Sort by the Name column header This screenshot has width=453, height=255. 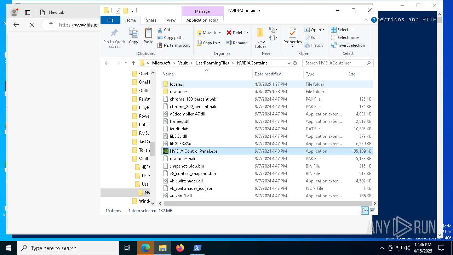point(206,74)
